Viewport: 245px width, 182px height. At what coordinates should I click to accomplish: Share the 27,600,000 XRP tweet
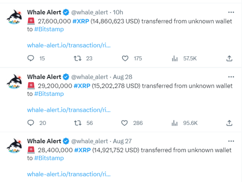(x=229, y=58)
